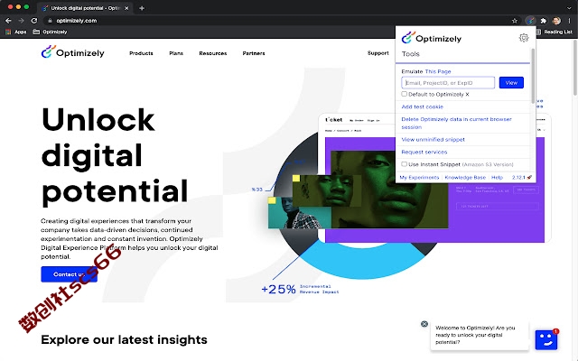Click the Optimizely extension icon in toolbar
The image size is (578, 361).
tap(530, 21)
